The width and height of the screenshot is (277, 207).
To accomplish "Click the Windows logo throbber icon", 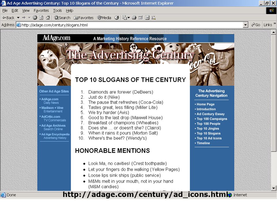I will pos(271,11).
